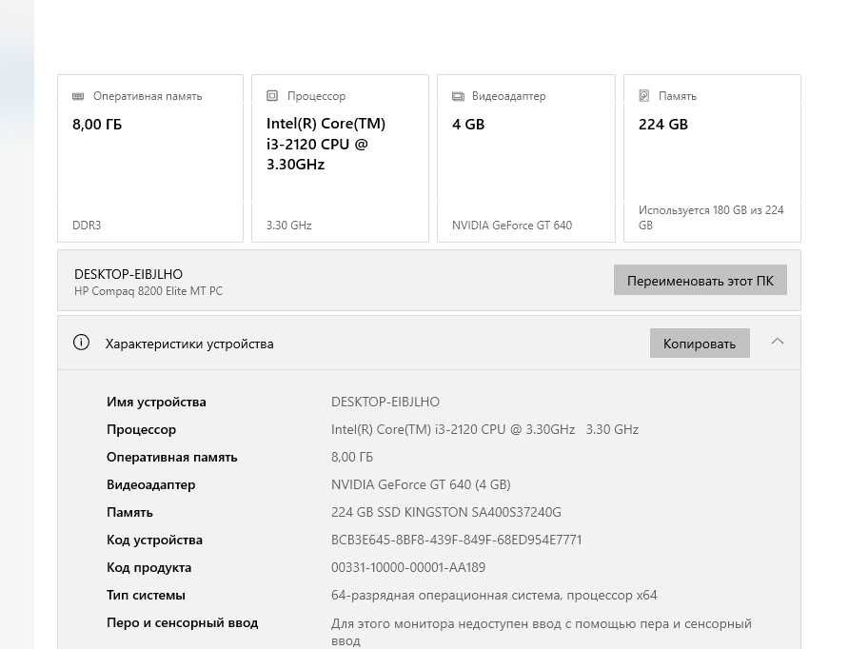Click Используется 180 GB из 224 GB text
This screenshot has width=849, height=649.
tap(711, 218)
